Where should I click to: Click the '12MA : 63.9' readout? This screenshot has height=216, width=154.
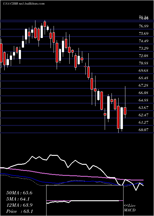click(x=19, y=205)
